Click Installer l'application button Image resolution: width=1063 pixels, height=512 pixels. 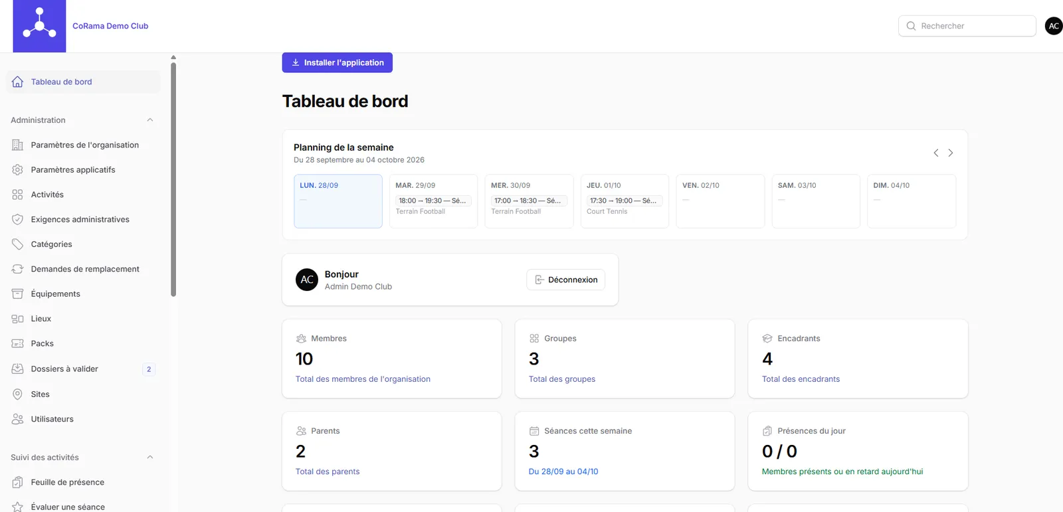point(338,62)
